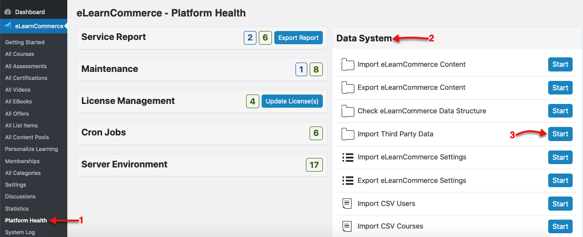Click the Dashboard gauge icon
The width and height of the screenshot is (583, 237).
(x=8, y=12)
